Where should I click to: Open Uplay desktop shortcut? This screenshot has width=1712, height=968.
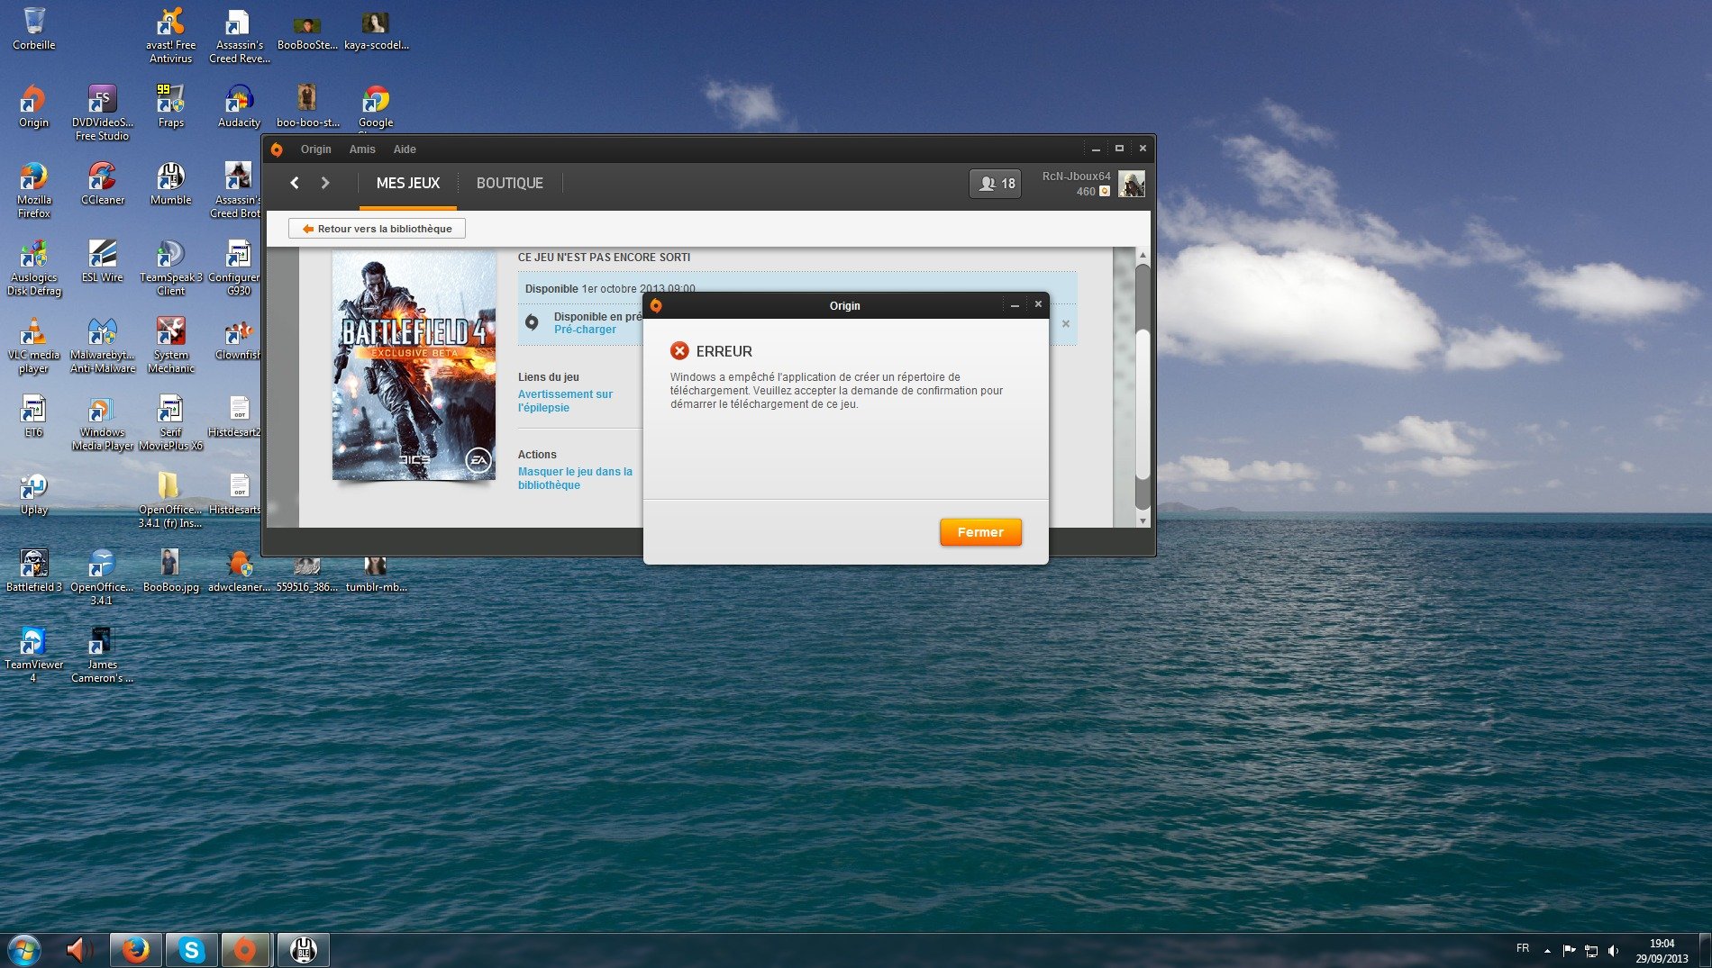[34, 493]
